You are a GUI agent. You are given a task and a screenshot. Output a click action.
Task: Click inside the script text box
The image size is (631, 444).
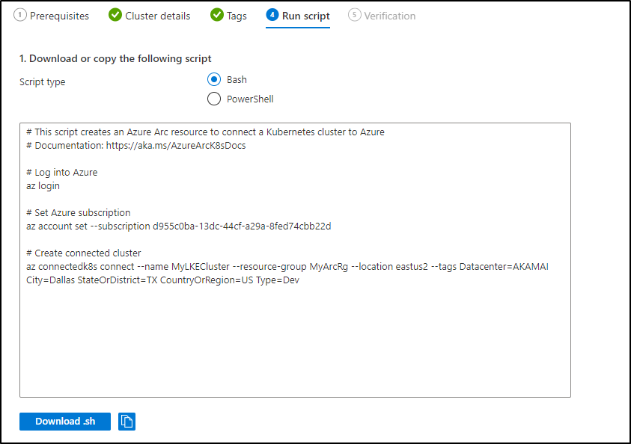[295, 260]
